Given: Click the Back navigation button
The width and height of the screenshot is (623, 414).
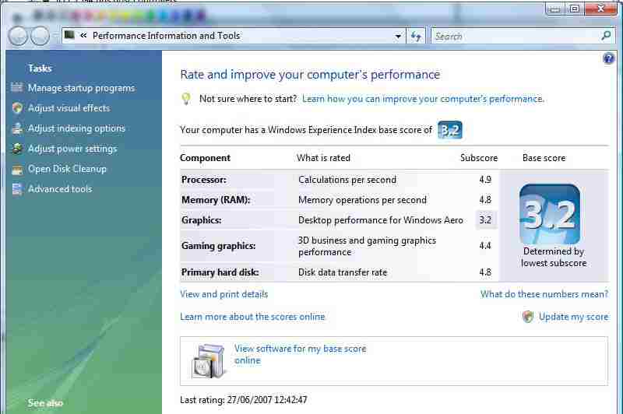Looking at the screenshot, I should (x=18, y=36).
